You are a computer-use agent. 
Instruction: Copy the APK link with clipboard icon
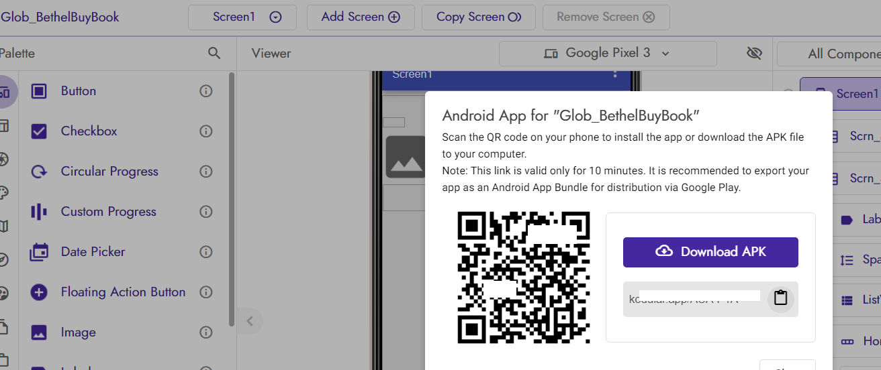point(780,298)
